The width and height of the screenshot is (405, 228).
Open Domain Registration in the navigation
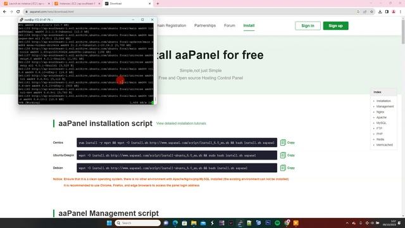pyautogui.click(x=171, y=25)
